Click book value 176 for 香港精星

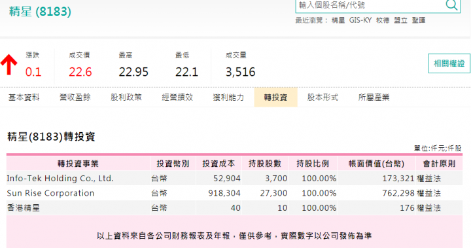(x=407, y=208)
